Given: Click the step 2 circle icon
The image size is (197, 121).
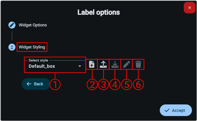Looking at the screenshot, I should 12,47.
